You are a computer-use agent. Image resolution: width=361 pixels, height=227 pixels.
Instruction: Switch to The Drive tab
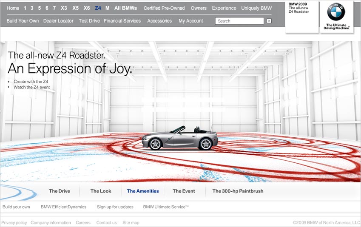(x=60, y=191)
